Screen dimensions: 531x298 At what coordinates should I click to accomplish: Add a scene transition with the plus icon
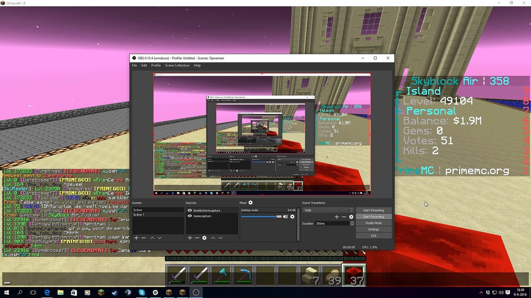tap(337, 217)
